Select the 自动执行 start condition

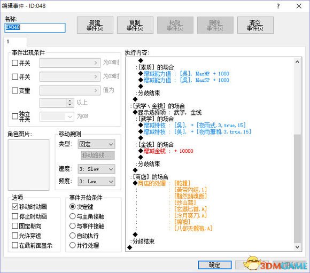73,236
